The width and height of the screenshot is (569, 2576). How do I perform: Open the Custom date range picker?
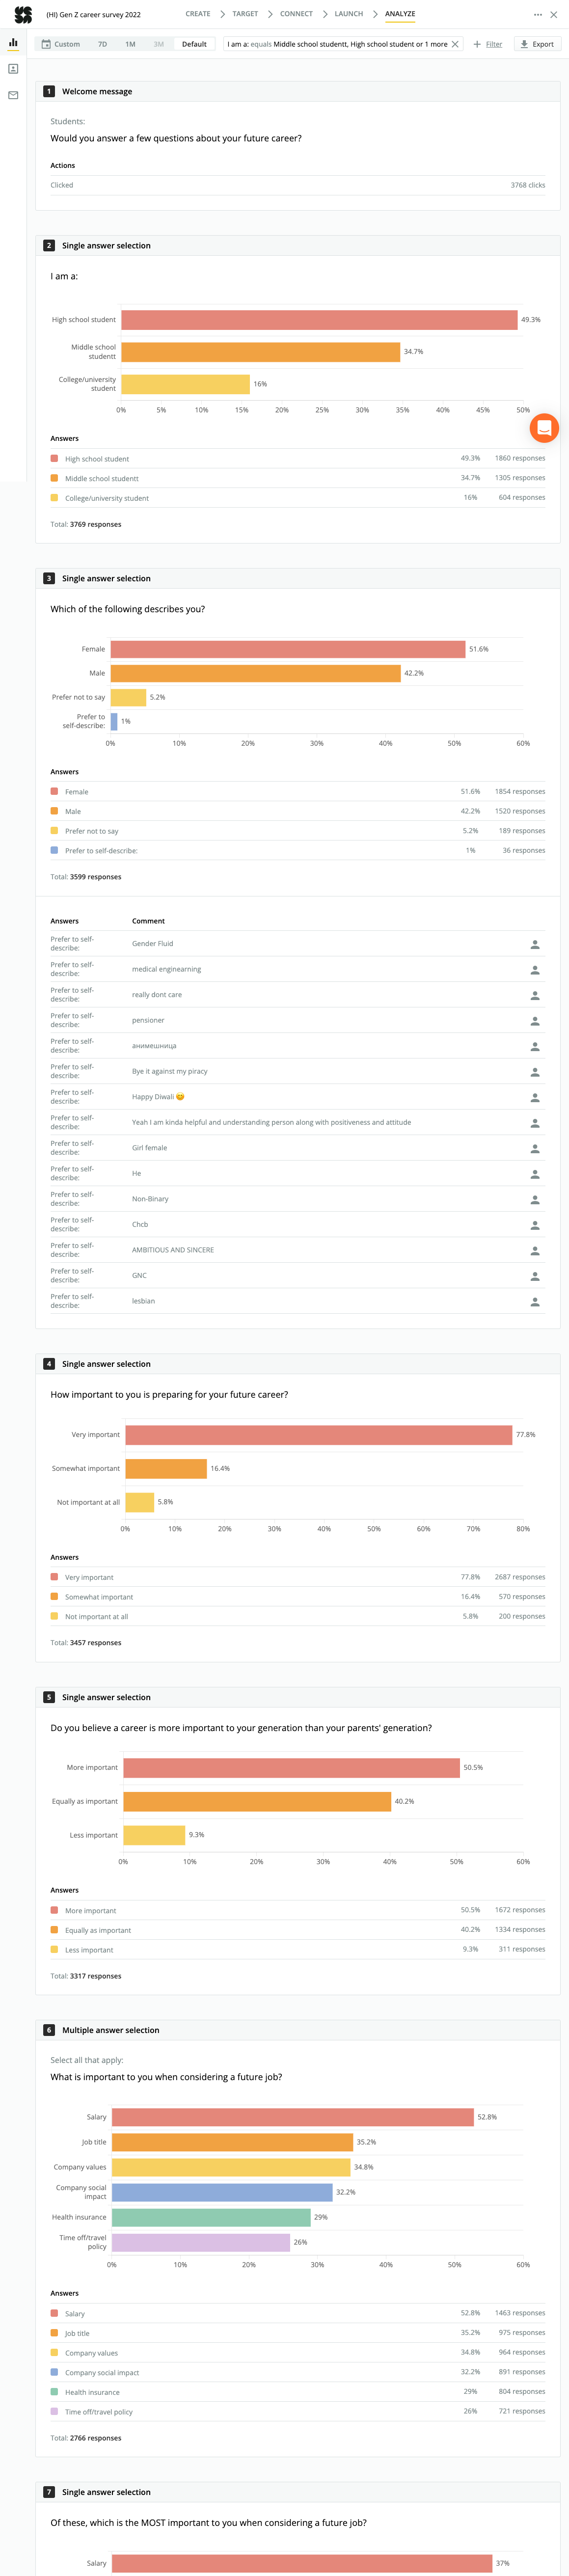[x=61, y=44]
